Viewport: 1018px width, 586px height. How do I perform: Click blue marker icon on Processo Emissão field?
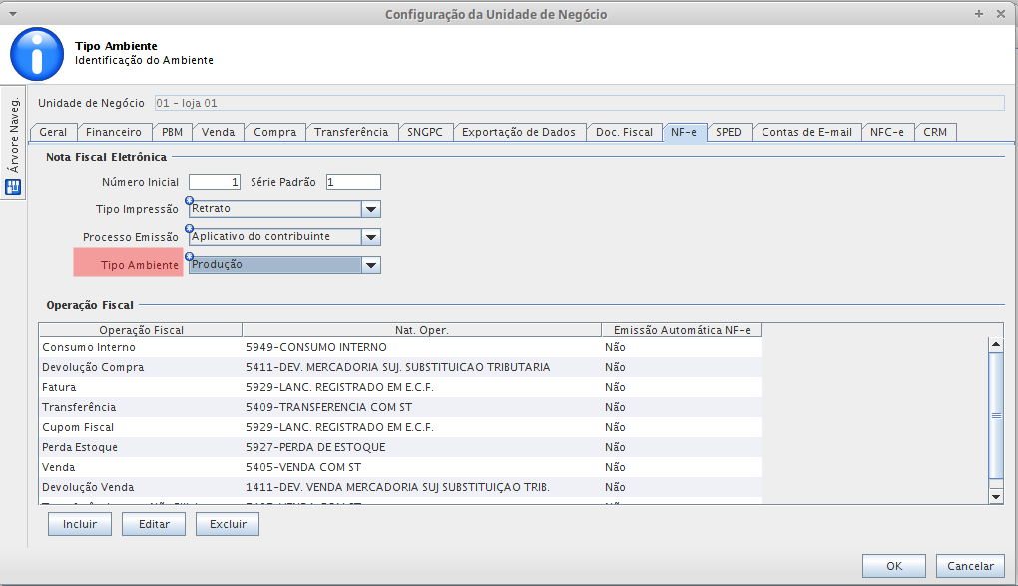click(x=189, y=228)
